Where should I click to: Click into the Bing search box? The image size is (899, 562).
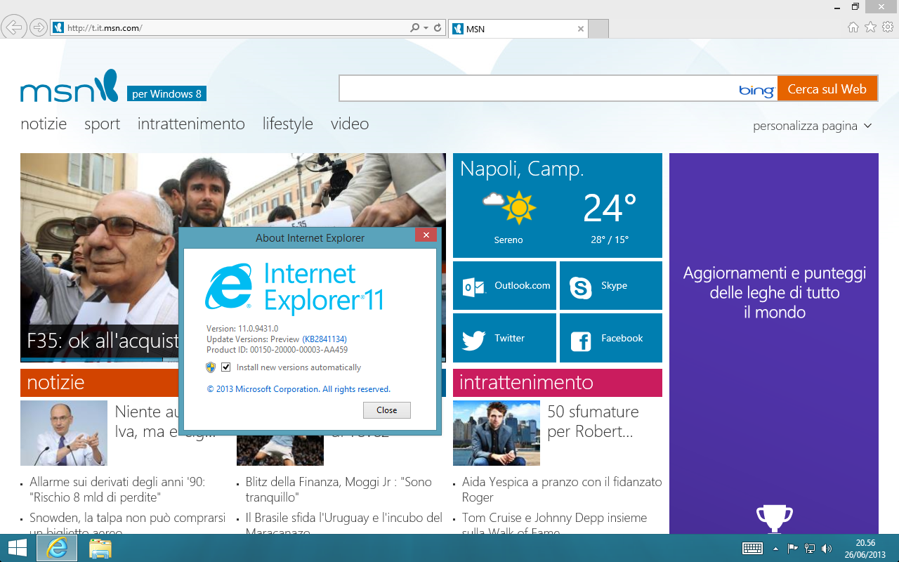[537, 89]
